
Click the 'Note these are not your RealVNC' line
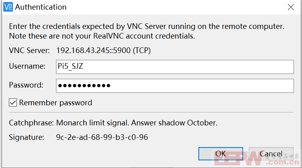coord(102,36)
